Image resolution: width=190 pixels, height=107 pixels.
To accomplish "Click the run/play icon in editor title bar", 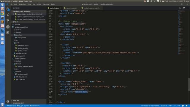I will tap(180, 8).
